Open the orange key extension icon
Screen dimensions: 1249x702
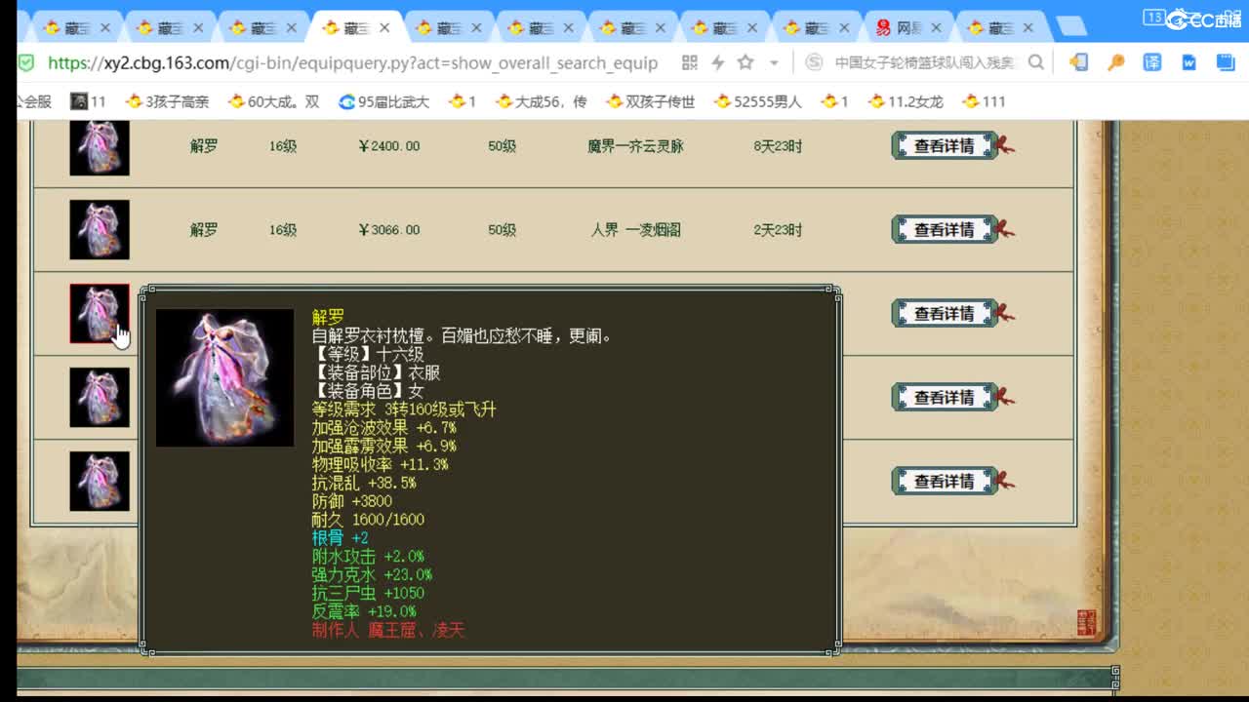[1115, 62]
